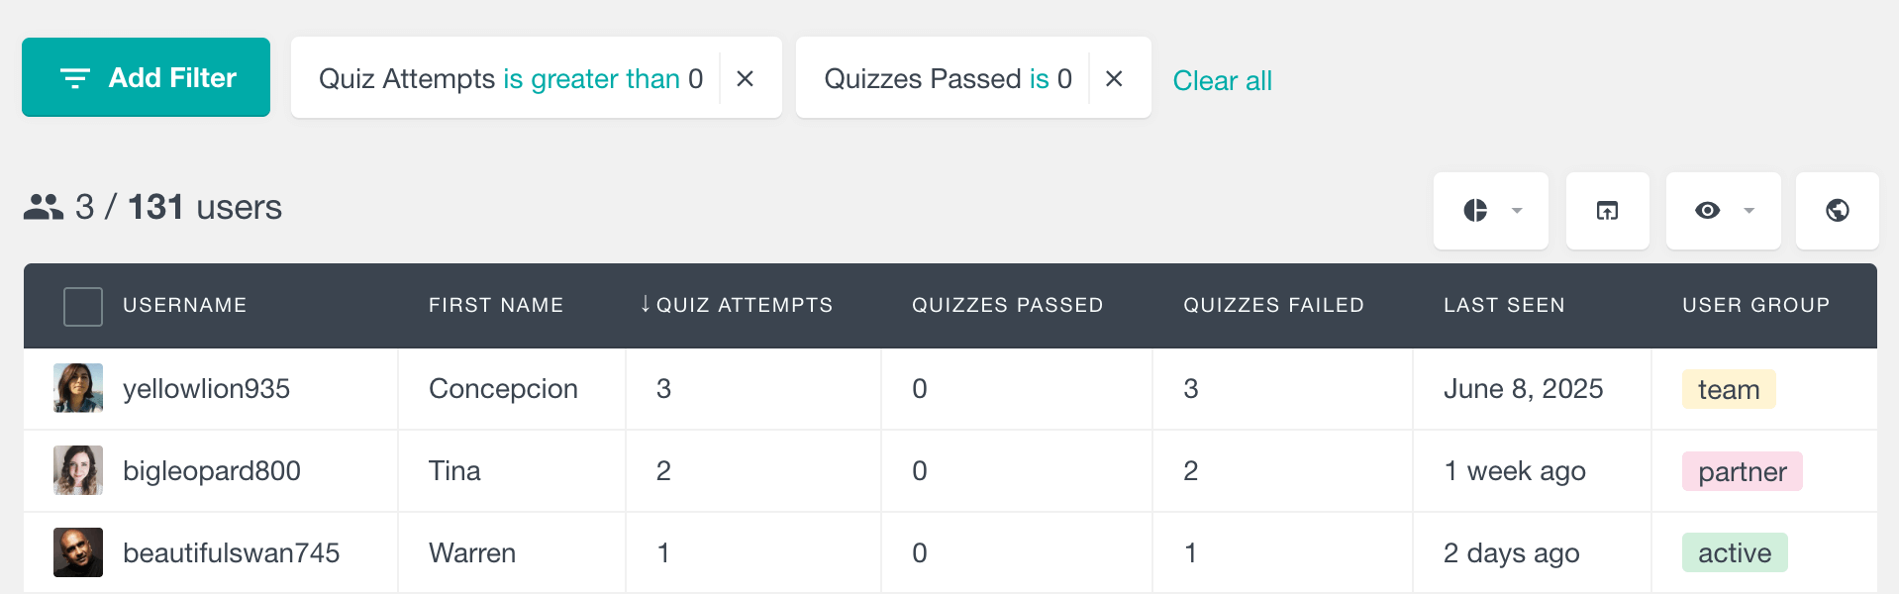
Task: Toggle the select-all checkbox in the header
Action: click(82, 306)
